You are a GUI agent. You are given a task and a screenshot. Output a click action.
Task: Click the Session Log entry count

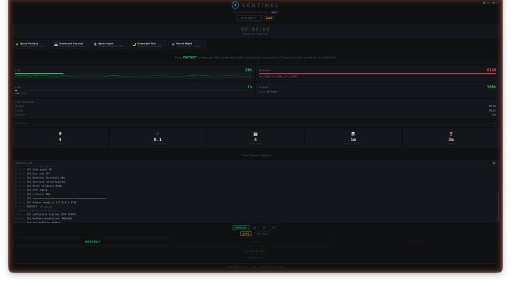494,163
